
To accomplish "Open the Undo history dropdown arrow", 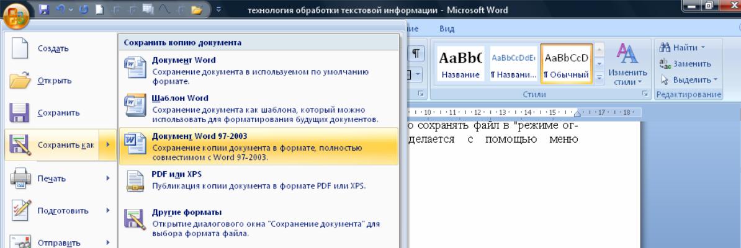I will pos(71,10).
